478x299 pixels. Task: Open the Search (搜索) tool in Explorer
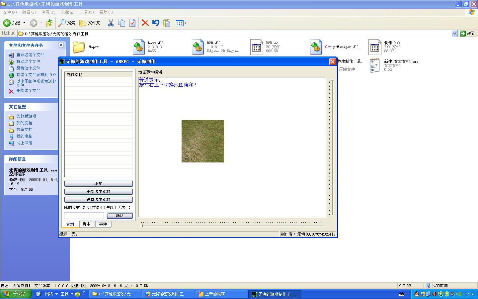point(67,23)
